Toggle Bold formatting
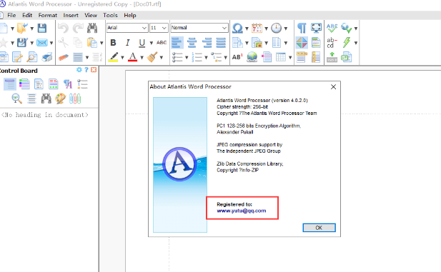 [x=113, y=42]
